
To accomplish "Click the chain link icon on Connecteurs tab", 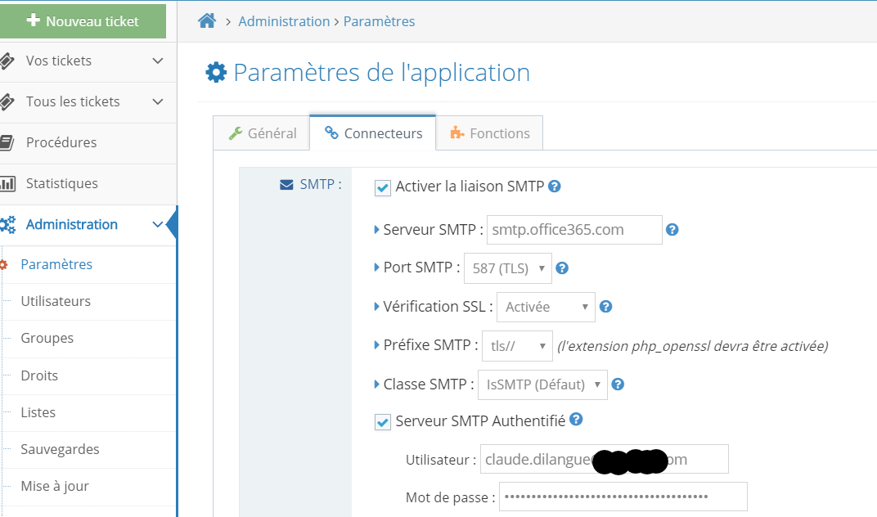I will pos(331,133).
